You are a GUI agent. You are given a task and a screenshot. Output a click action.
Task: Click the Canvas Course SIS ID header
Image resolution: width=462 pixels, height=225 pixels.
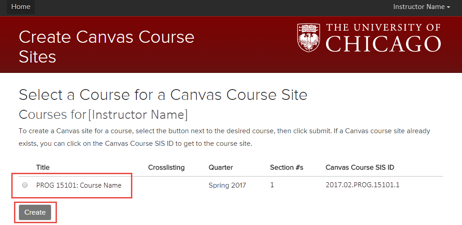pyautogui.click(x=360, y=167)
